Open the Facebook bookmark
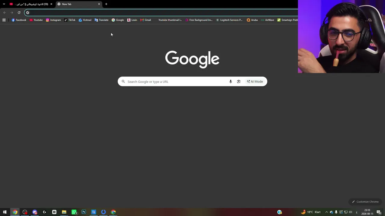385x216 pixels. pyautogui.click(x=19, y=20)
